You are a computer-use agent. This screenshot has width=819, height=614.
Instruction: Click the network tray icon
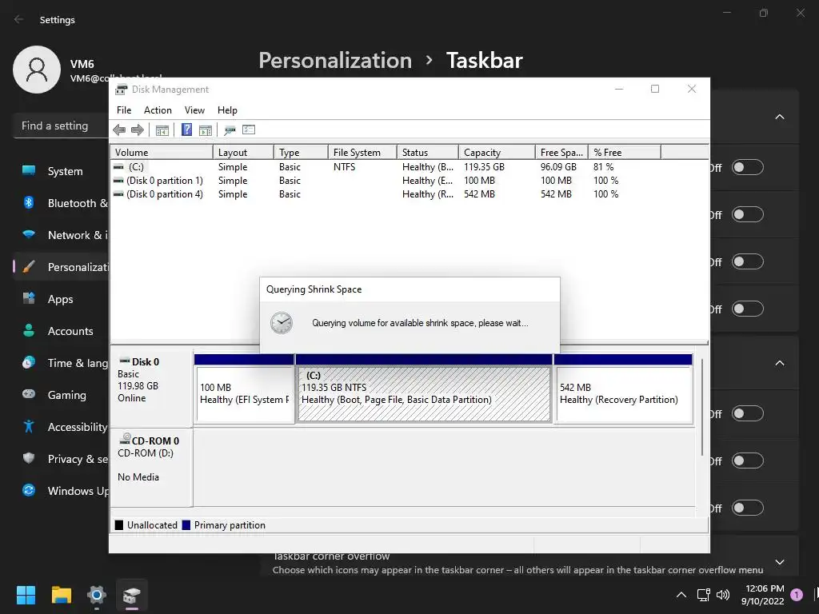pyautogui.click(x=704, y=595)
